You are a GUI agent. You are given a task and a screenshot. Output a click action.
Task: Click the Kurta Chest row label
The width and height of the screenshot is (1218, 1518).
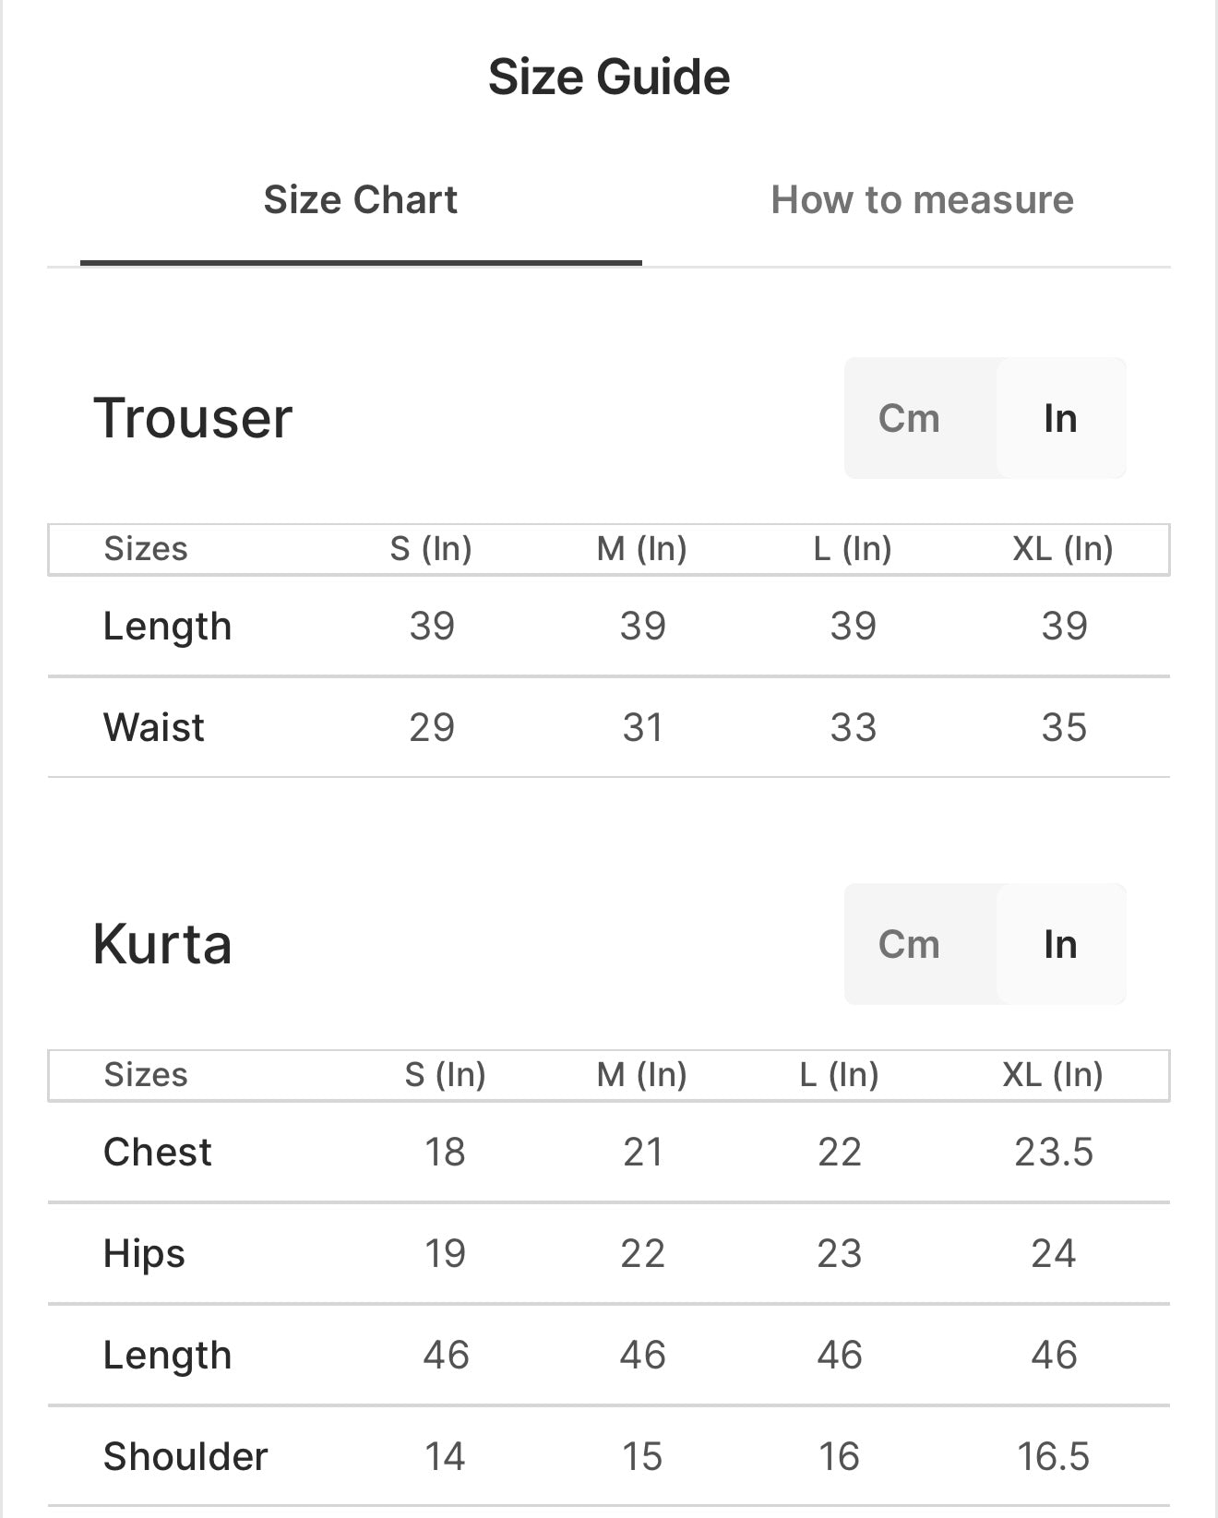pyautogui.click(x=158, y=1153)
